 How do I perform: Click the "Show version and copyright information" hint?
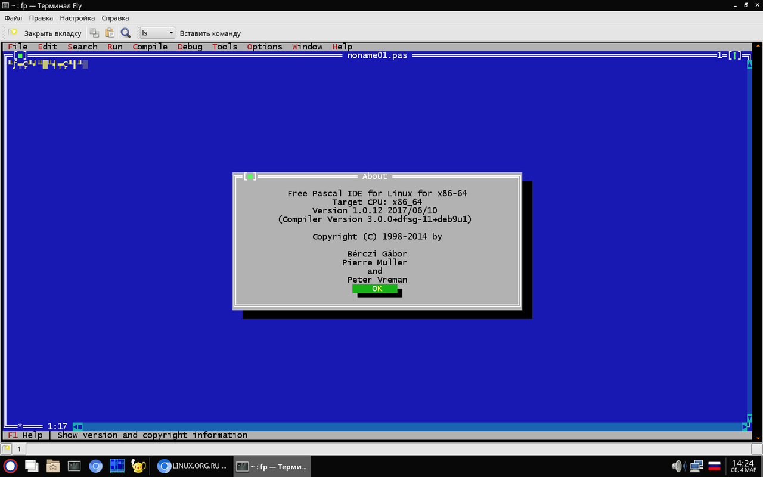tap(153, 435)
